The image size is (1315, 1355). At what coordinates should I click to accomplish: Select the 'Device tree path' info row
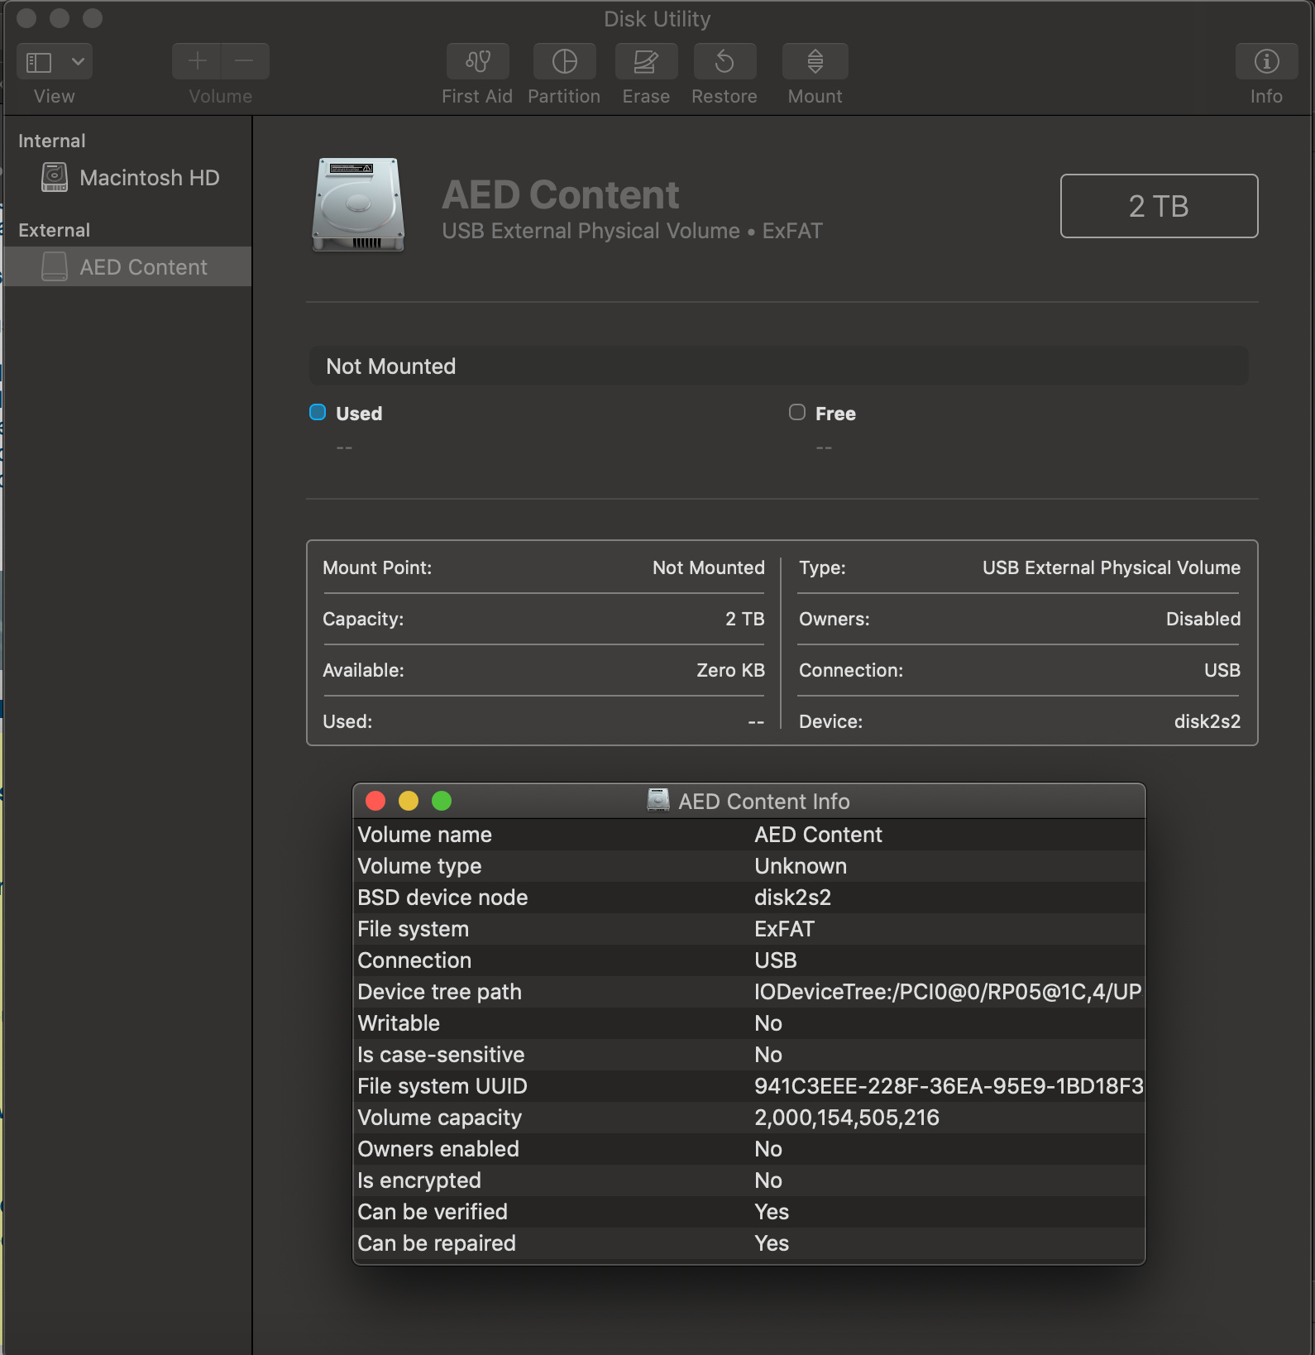tap(749, 992)
